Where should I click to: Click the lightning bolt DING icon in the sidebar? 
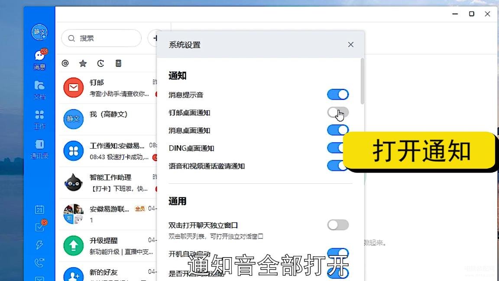coord(39,245)
